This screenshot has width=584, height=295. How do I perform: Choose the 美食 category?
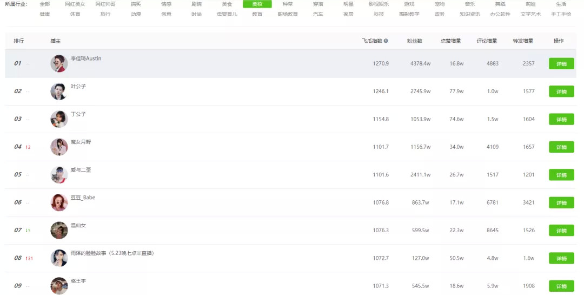pyautogui.click(x=227, y=4)
